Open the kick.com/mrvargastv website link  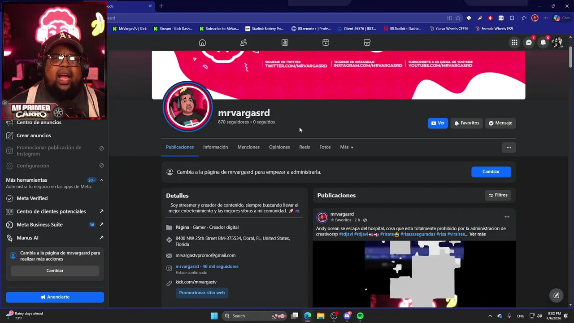[196, 282]
